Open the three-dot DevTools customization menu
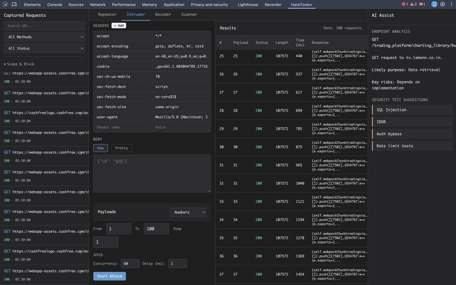This screenshot has height=285, width=456. (x=451, y=4)
